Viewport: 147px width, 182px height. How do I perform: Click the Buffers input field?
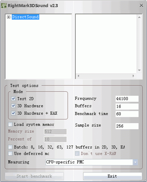(x=127, y=106)
